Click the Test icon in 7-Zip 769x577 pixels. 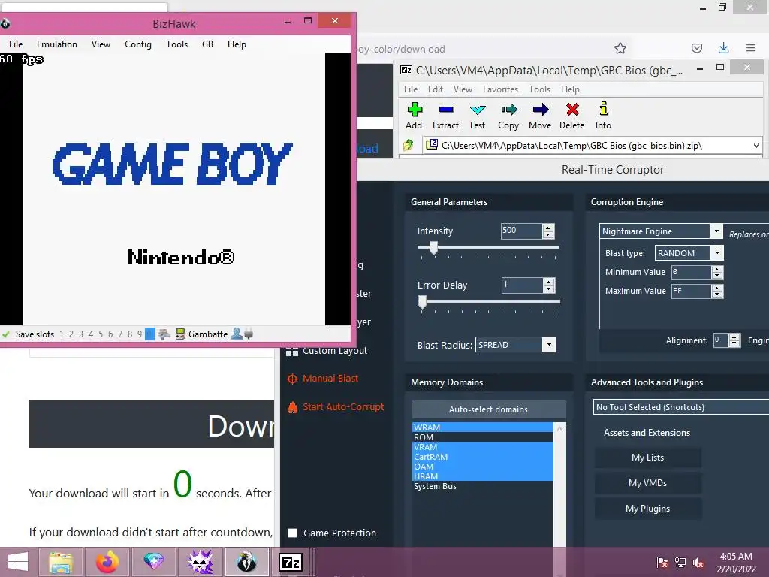pos(477,110)
